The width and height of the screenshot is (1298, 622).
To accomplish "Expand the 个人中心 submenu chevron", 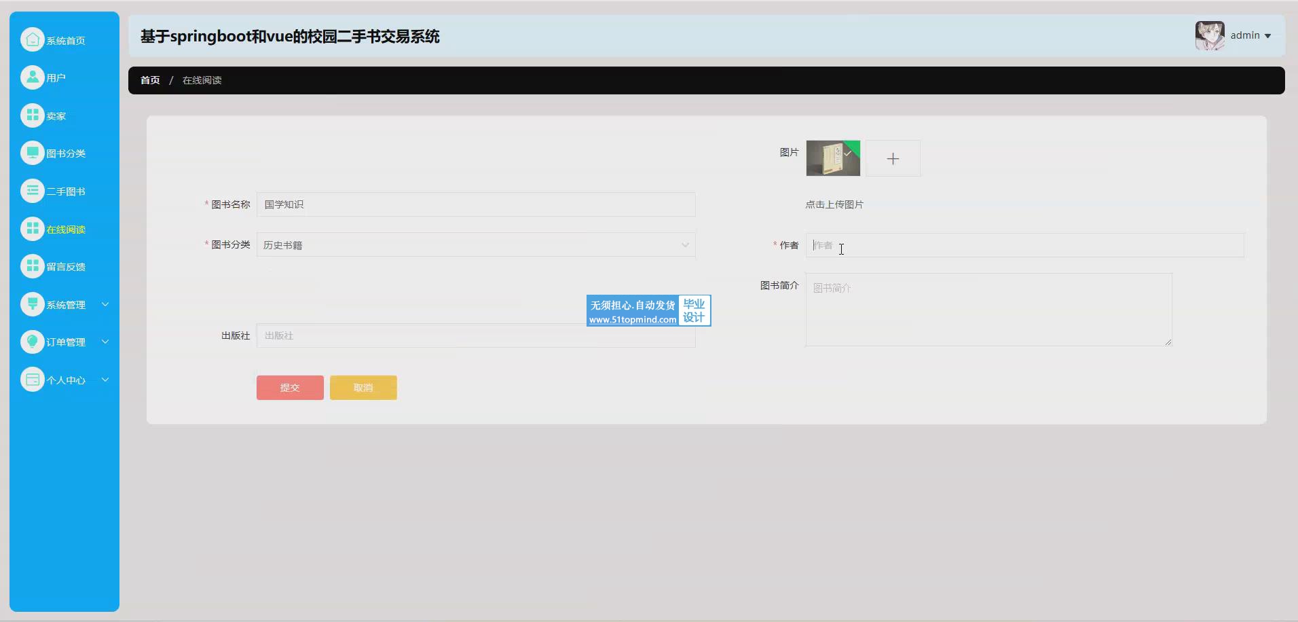I will (105, 380).
